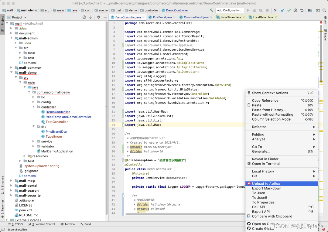This screenshot has width=328, height=232.
Task: Hide the Project panel with minus icon
Action: pyautogui.click(x=105, y=17)
